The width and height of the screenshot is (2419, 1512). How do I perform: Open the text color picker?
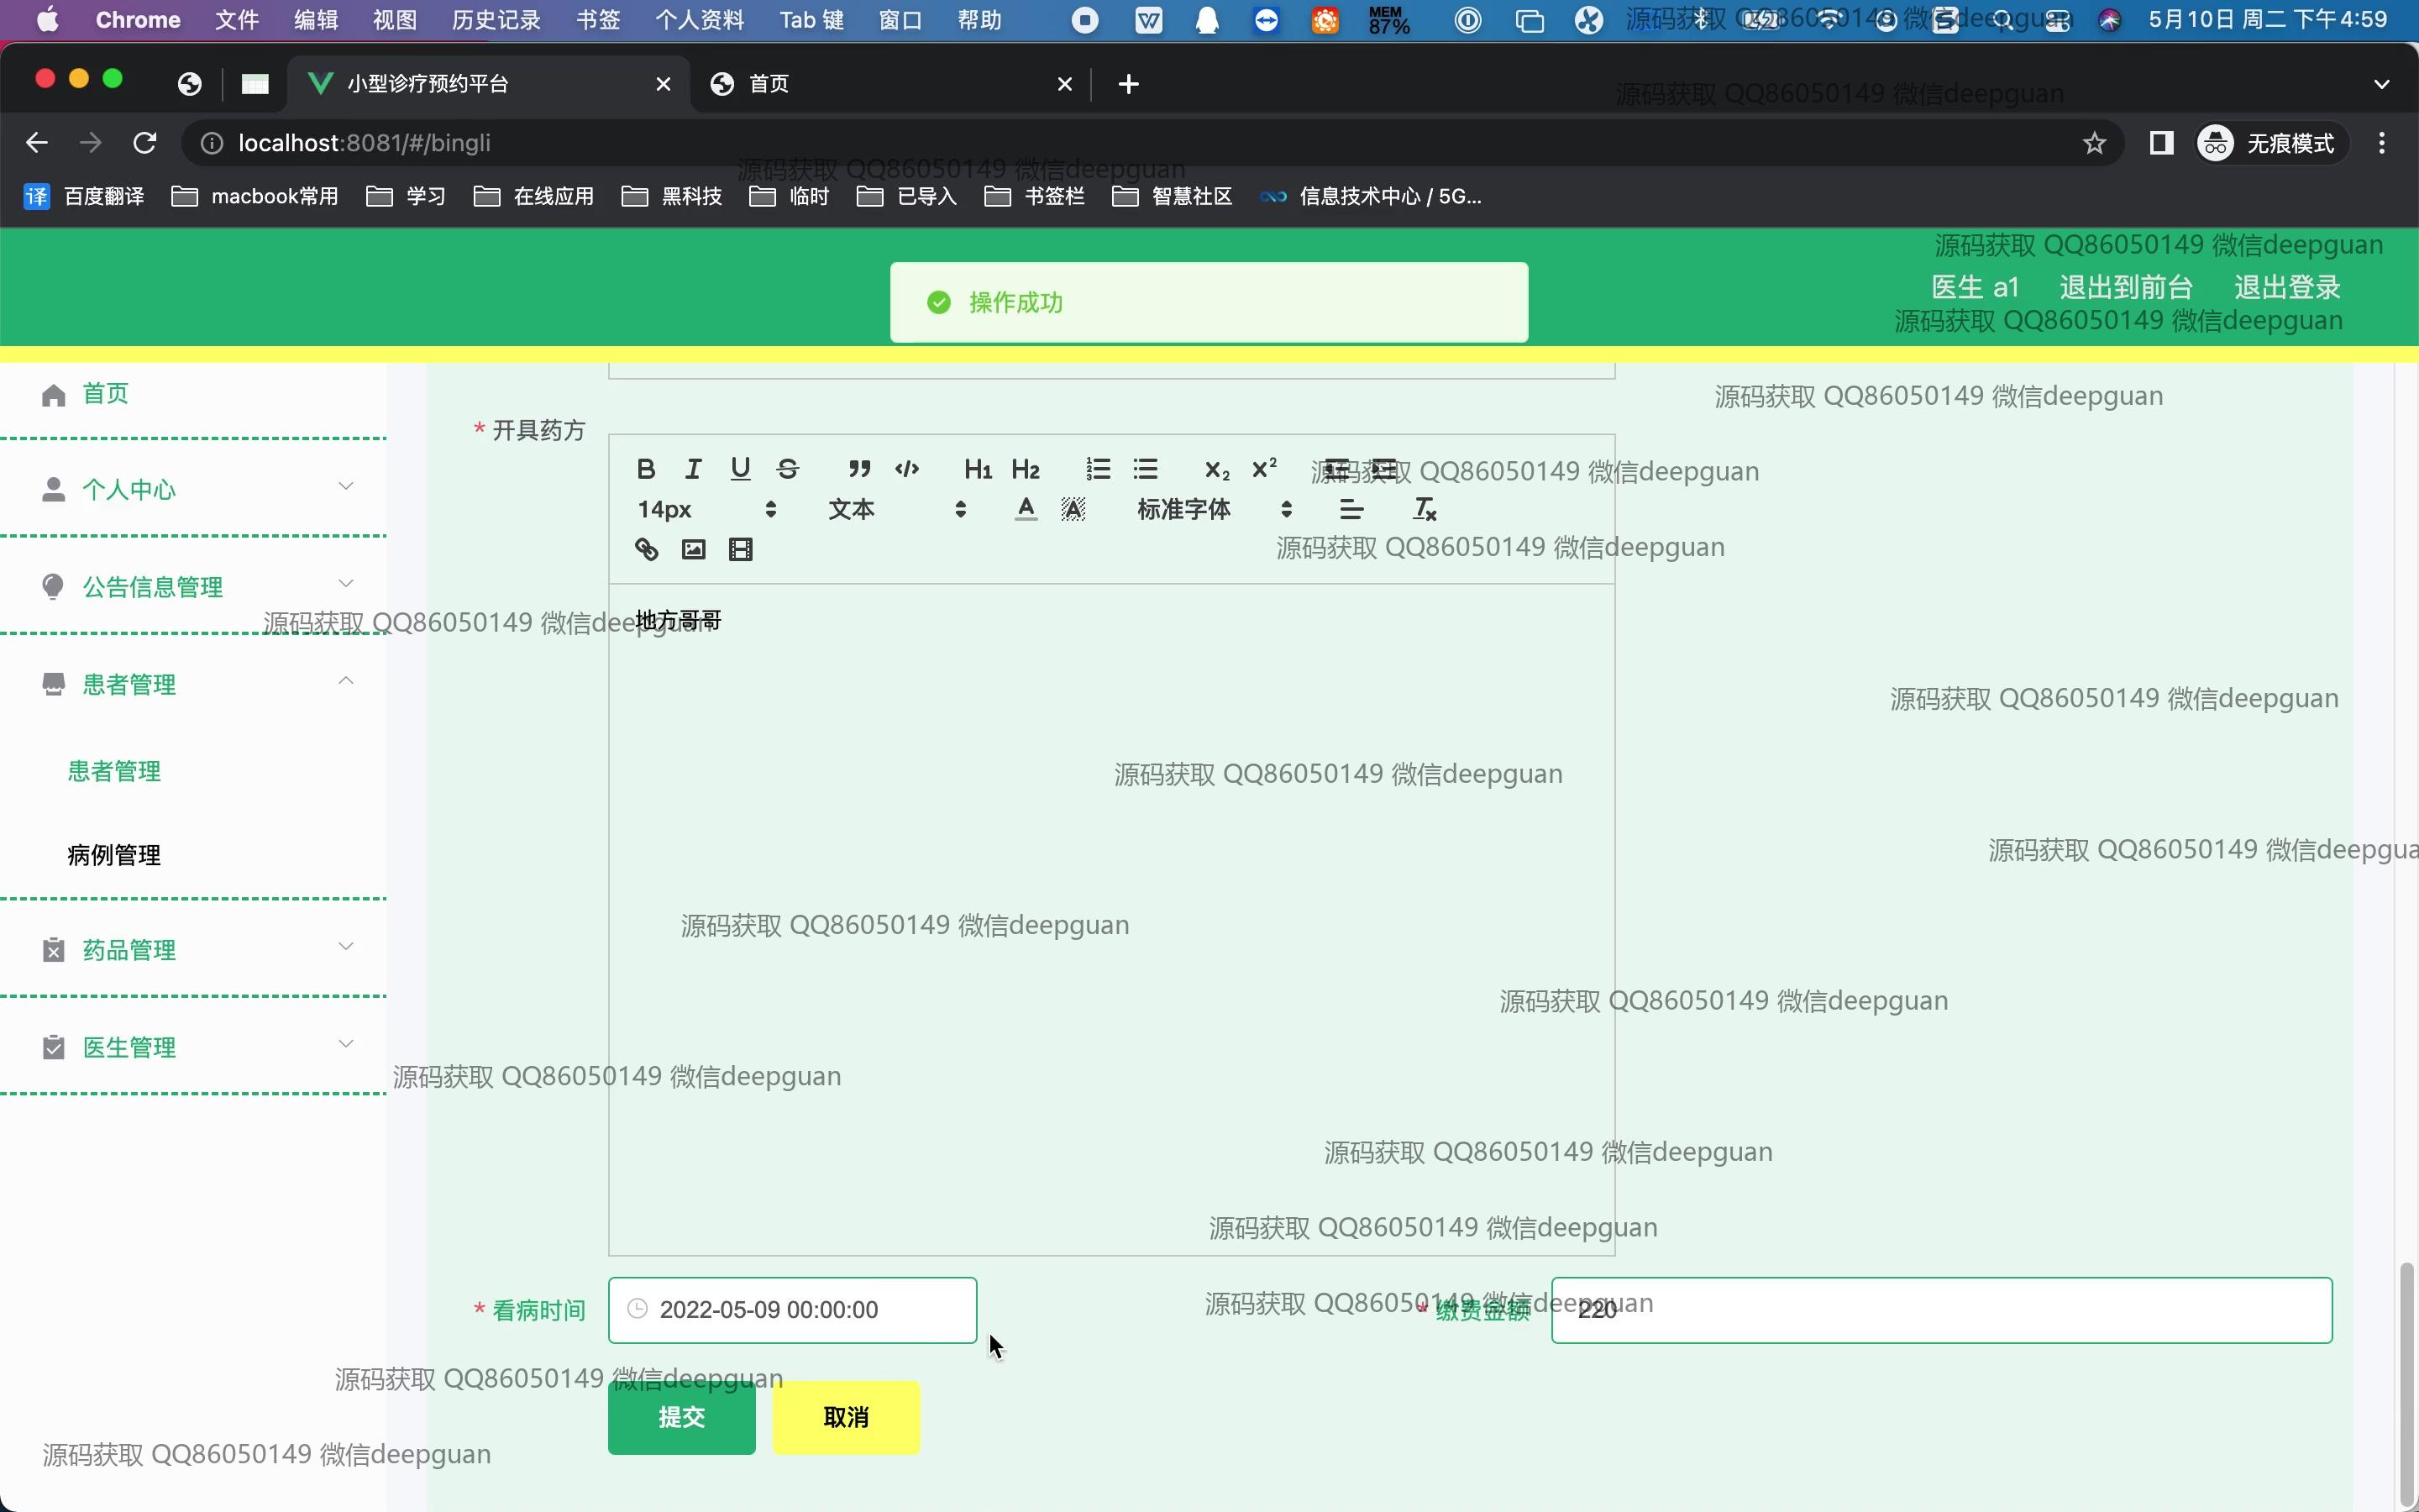1026,509
